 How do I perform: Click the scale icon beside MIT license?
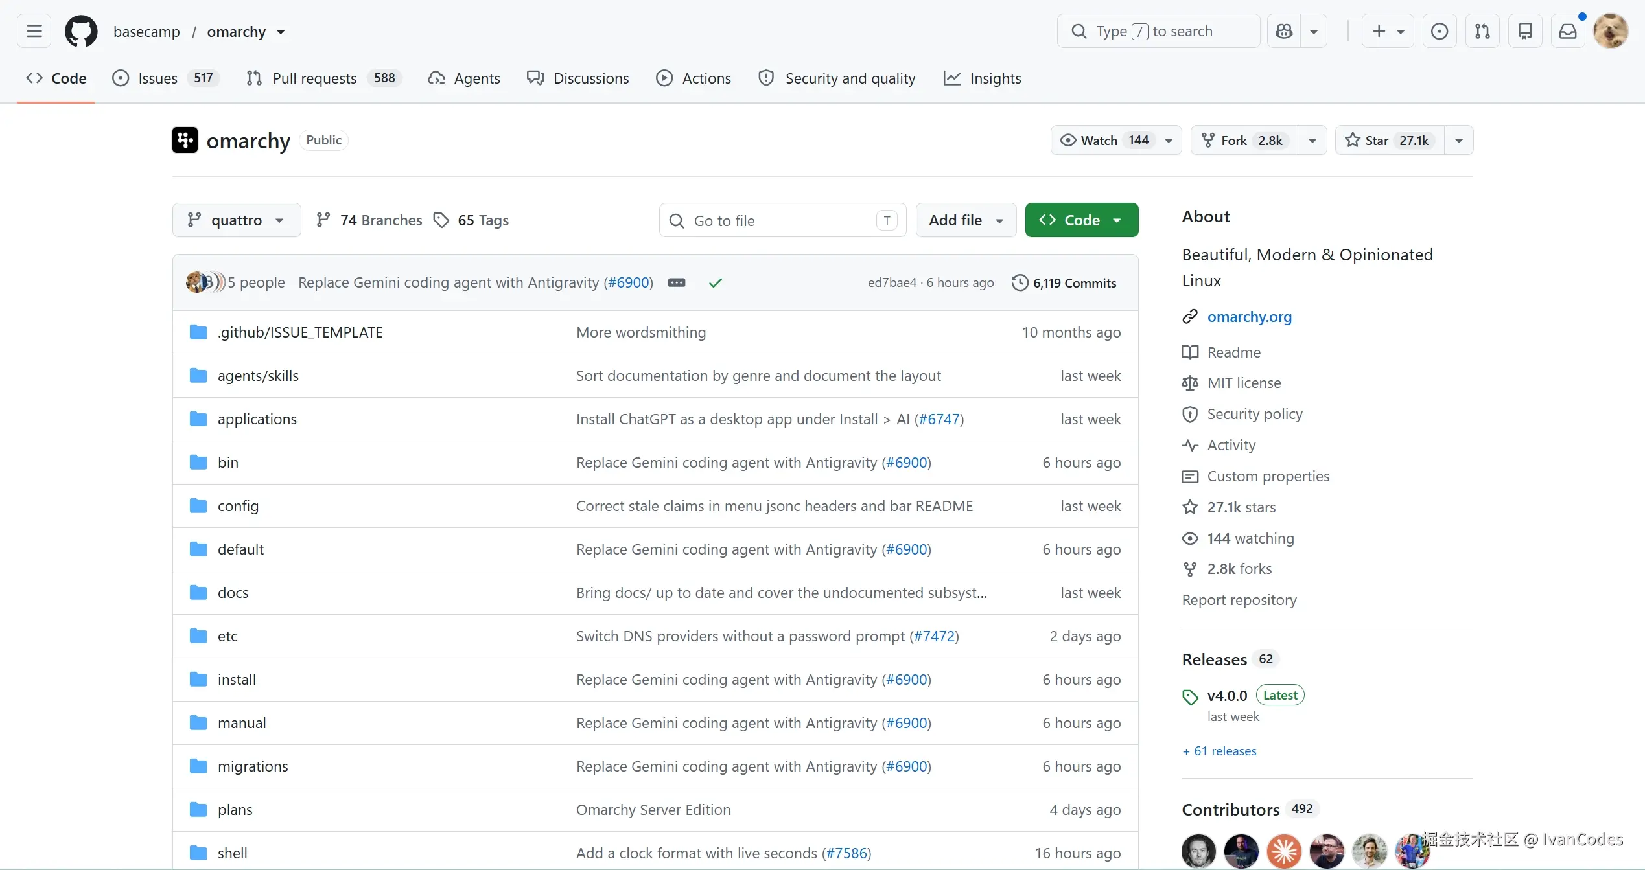coord(1190,383)
